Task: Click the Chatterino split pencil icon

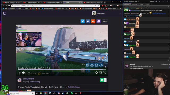Action: click(168, 7)
